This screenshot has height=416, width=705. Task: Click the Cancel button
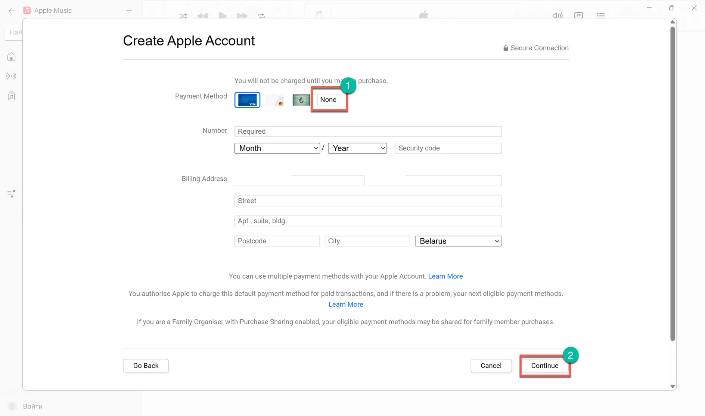(491, 366)
